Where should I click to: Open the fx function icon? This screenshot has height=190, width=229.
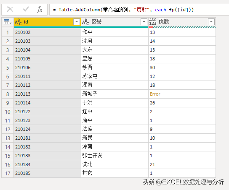40,10
